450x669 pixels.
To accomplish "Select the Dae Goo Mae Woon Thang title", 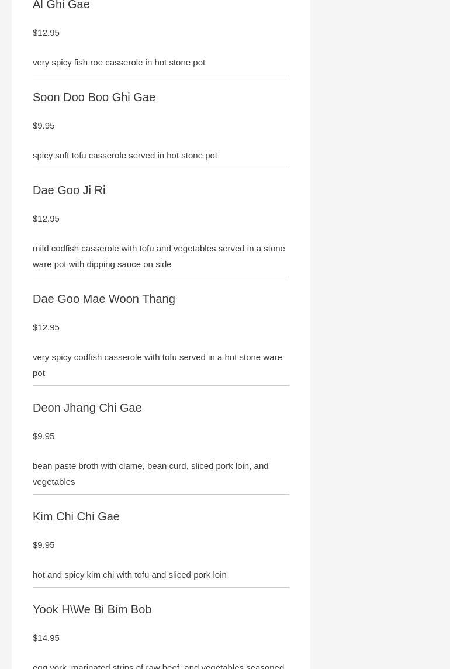I will pos(104,299).
